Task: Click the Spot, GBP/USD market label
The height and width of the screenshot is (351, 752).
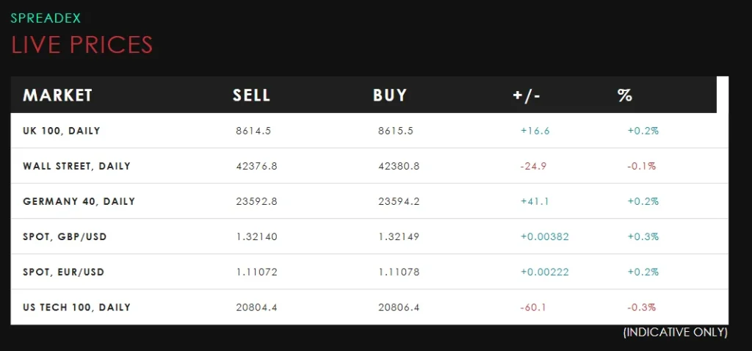Action: [63, 236]
